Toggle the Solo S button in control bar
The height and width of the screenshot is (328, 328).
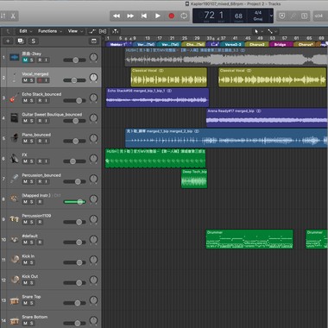click(305, 16)
